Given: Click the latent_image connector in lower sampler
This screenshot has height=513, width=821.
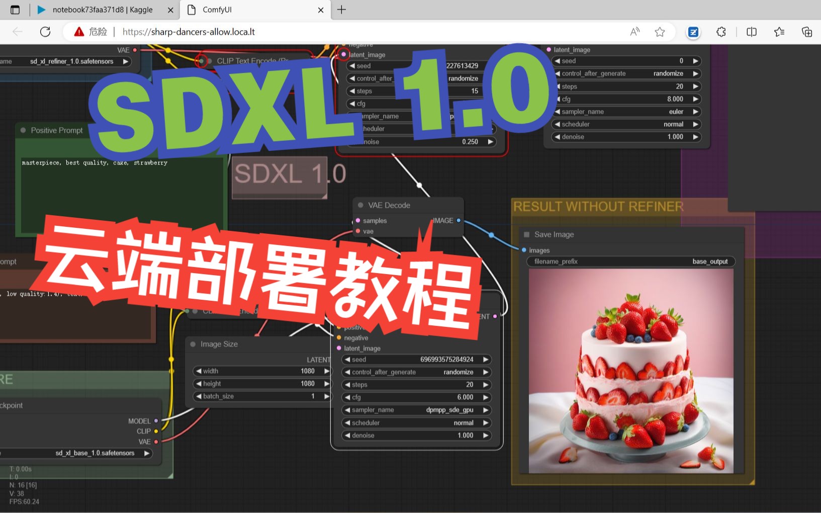Looking at the screenshot, I should coord(339,348).
